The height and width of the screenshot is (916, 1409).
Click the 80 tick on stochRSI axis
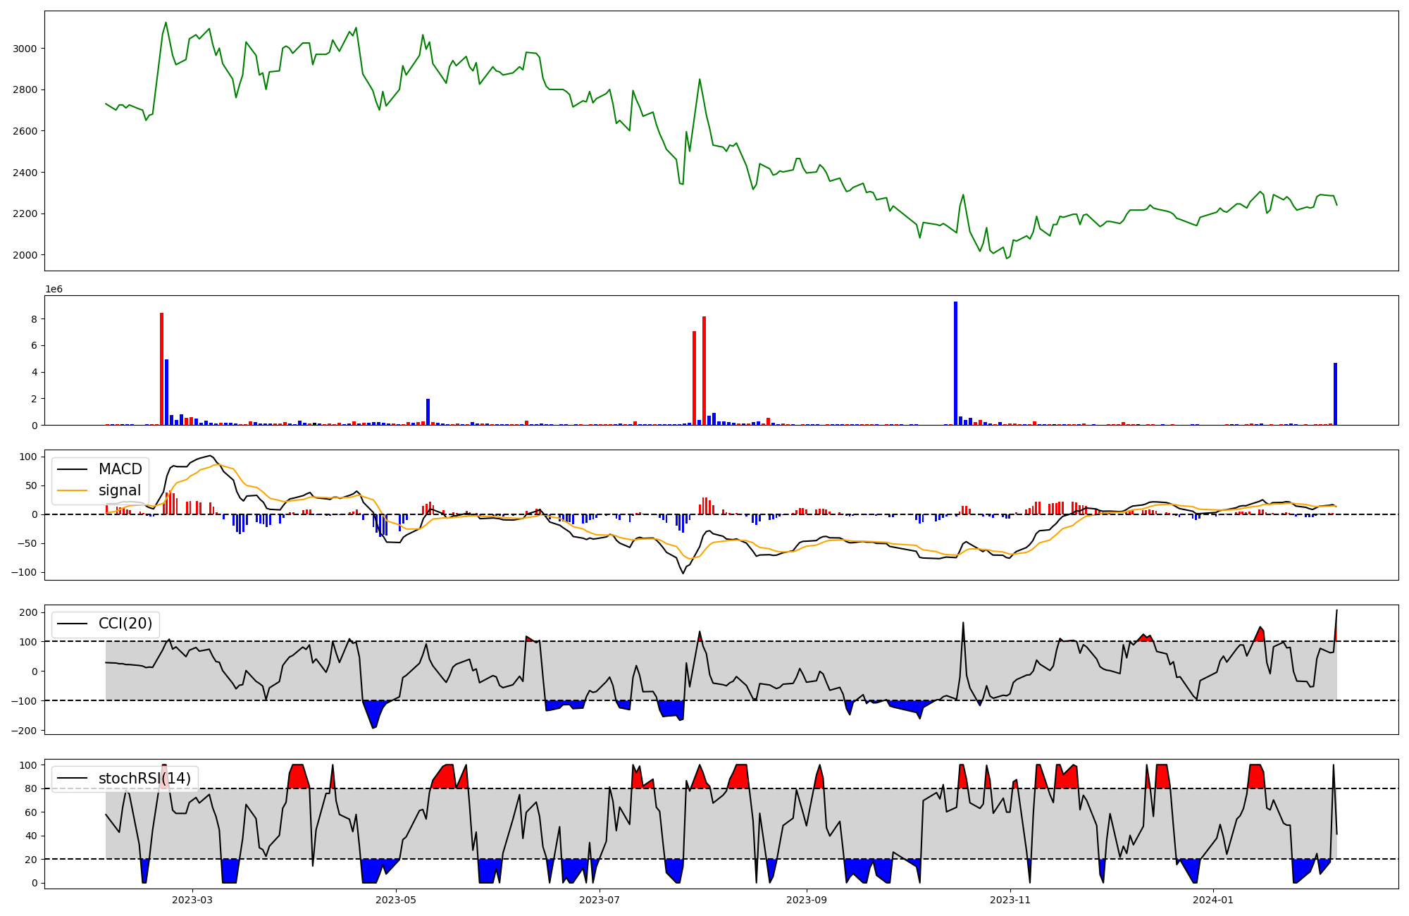click(x=30, y=788)
